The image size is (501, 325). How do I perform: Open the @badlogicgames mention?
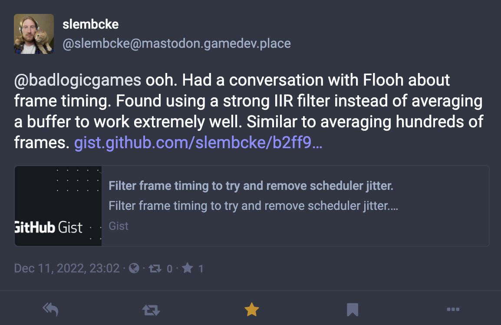pyautogui.click(x=78, y=80)
